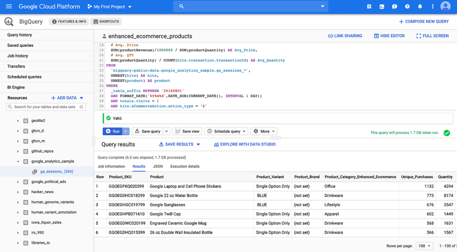Switch to Execution details tab
Viewport: 457px width, 252px height.
[x=185, y=166]
